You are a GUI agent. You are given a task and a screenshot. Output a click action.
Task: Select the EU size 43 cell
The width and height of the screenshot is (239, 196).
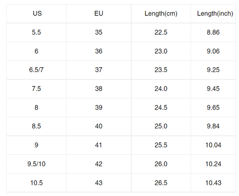(x=99, y=183)
